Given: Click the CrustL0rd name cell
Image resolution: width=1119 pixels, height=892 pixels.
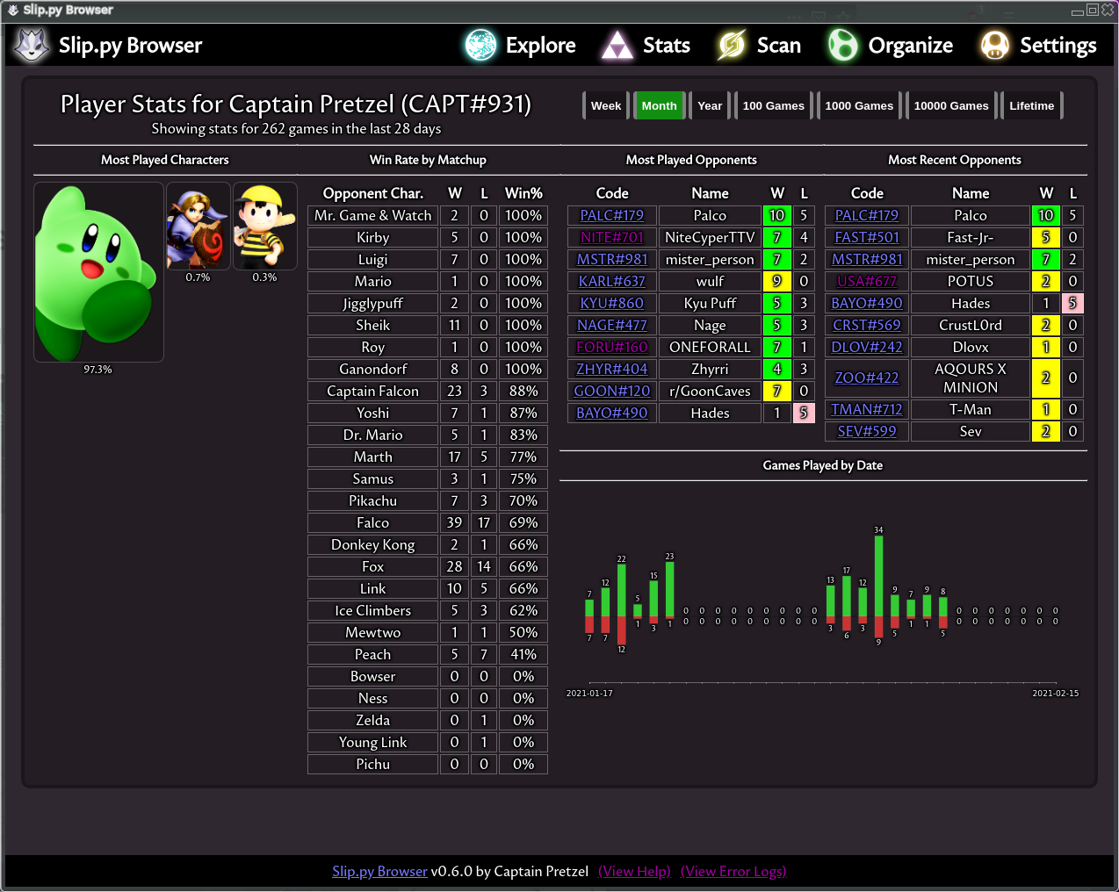Looking at the screenshot, I should click(x=971, y=325).
